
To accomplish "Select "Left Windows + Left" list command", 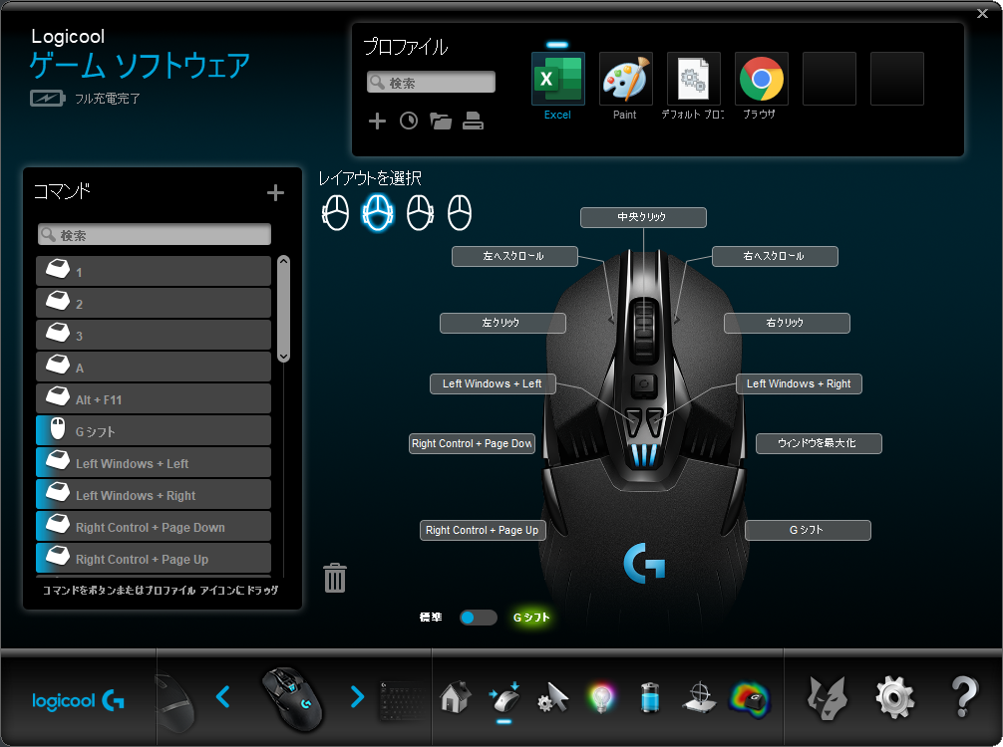I will (x=154, y=462).
